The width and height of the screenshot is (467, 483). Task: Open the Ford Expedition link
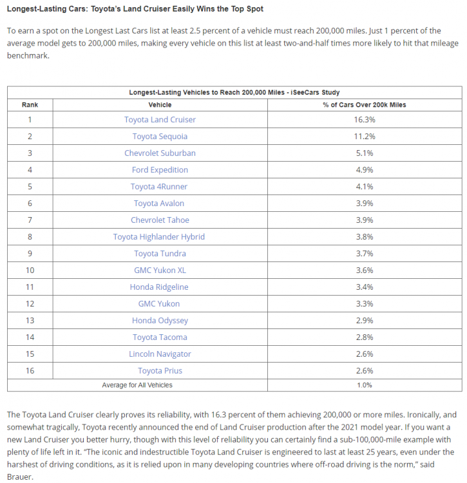(x=160, y=170)
